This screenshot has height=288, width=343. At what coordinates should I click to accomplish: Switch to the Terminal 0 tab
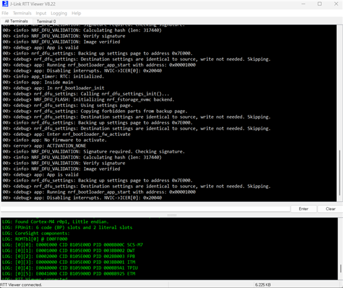pos(46,22)
